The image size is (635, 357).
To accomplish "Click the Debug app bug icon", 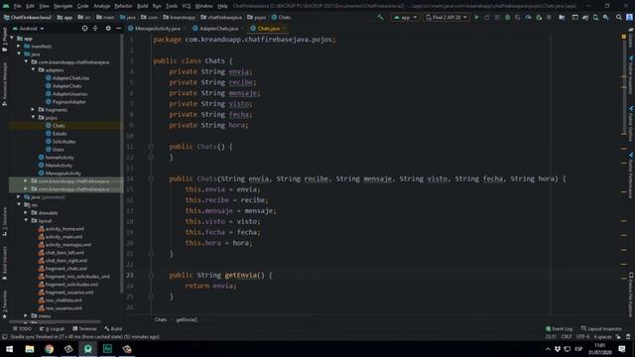I will [x=507, y=18].
